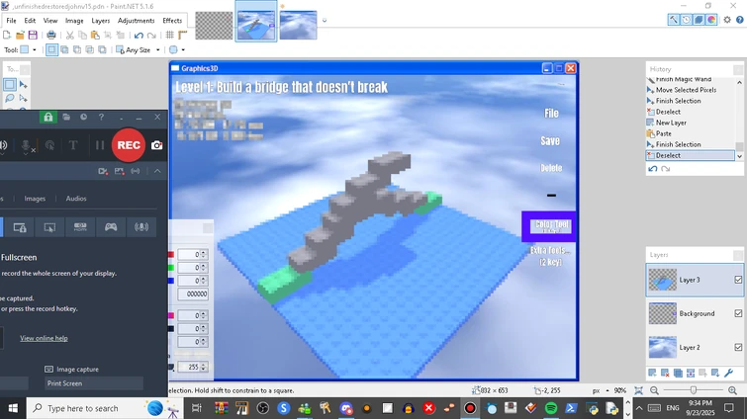Open the Effects menu
This screenshot has width=747, height=419.
point(172,21)
